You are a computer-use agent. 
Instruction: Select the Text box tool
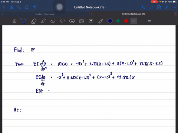[x=91, y=21]
